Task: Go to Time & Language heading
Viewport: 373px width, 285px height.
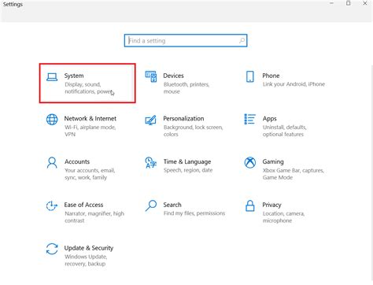Action: tap(187, 162)
